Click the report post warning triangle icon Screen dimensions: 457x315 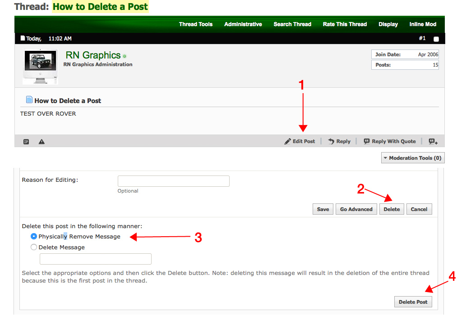42,142
